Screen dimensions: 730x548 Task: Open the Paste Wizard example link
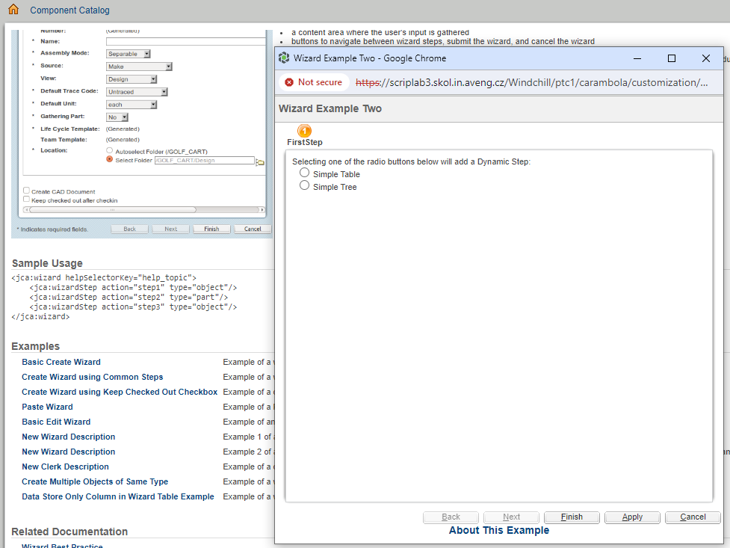click(x=47, y=407)
